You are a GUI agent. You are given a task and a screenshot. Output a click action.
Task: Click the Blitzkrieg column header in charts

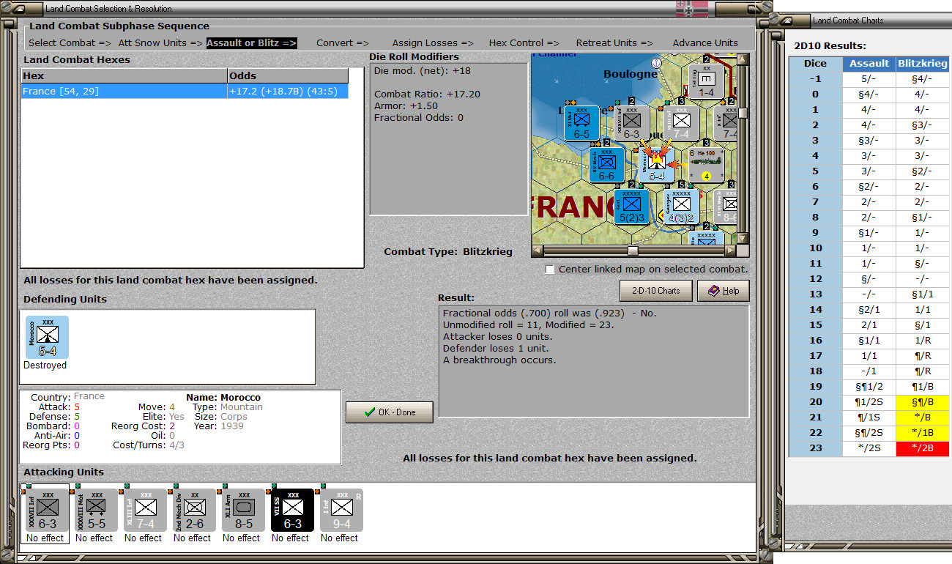click(922, 64)
